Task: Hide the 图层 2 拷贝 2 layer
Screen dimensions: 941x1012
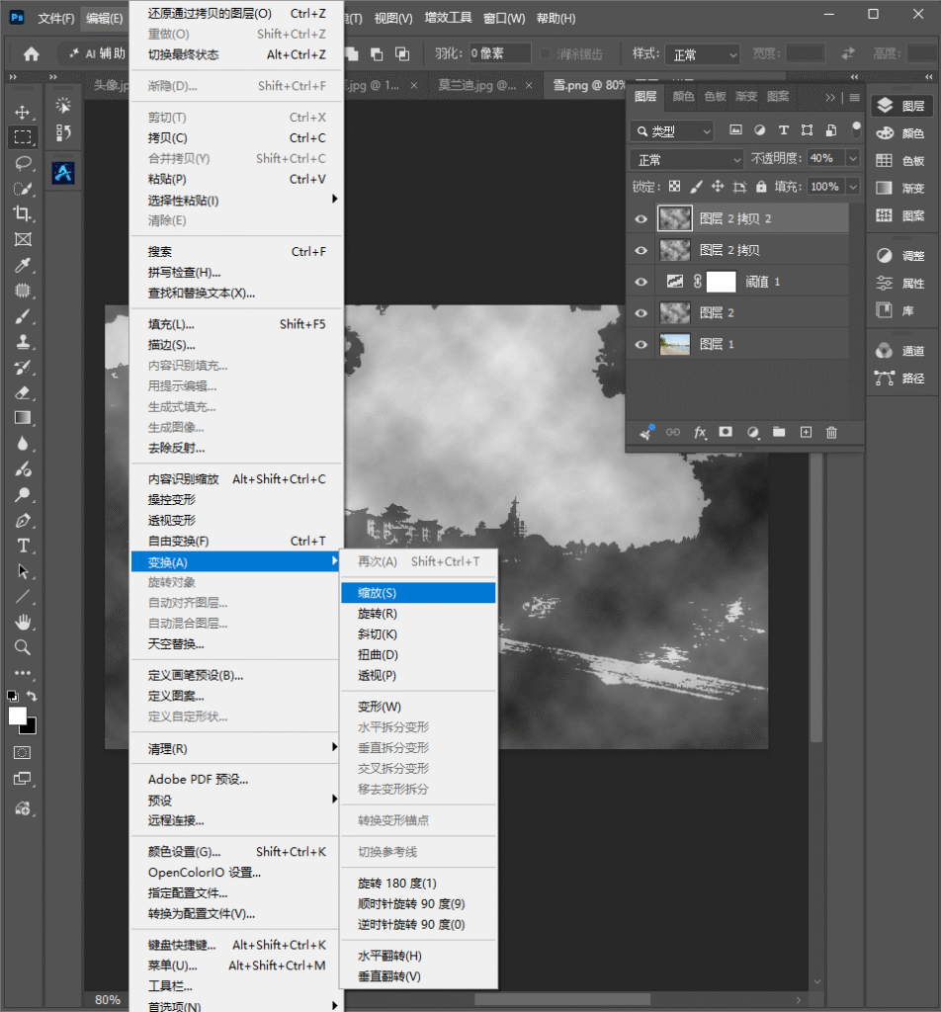Action: click(x=641, y=218)
